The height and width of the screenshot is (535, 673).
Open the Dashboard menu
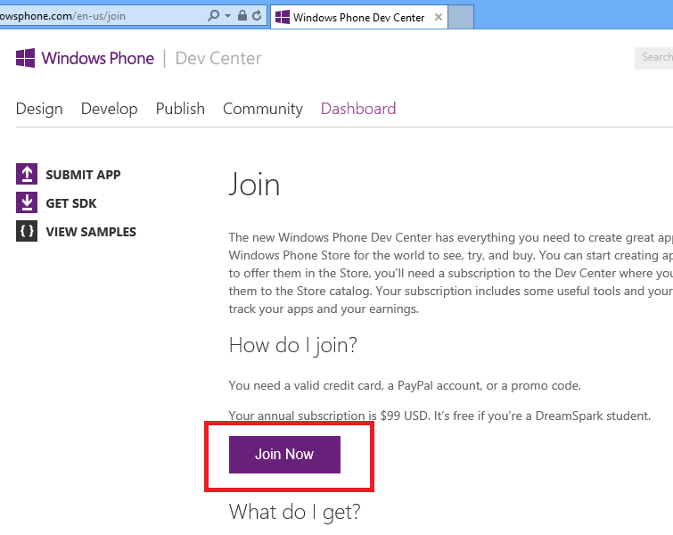[x=358, y=109]
